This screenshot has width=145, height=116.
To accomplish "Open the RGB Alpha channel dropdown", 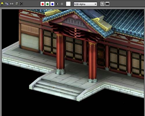I will pyautogui.click(x=85, y=4).
